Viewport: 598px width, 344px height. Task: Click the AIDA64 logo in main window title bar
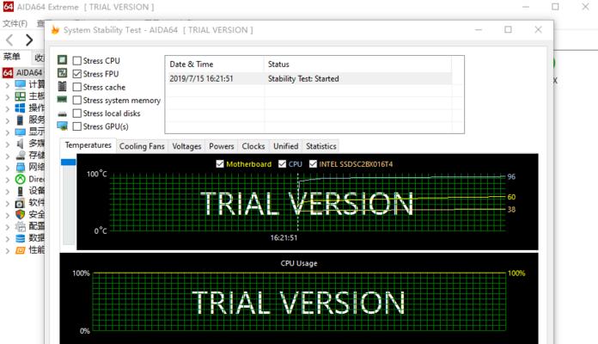click(8, 7)
